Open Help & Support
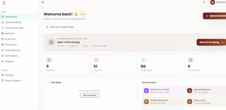Image resolution: width=226 pixels, height=110 pixels. 19,80
